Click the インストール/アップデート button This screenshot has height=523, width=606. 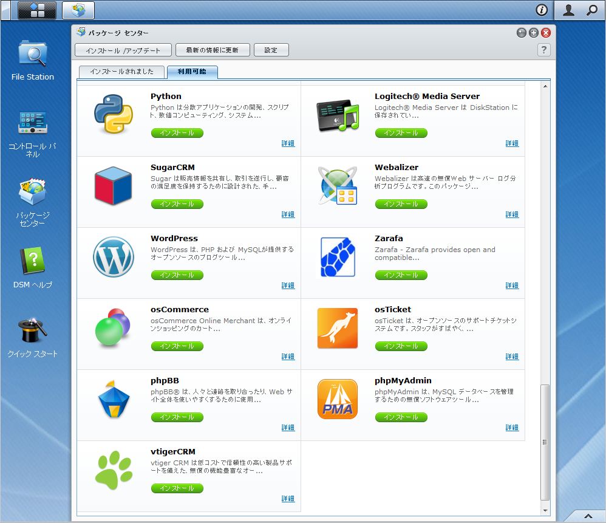[123, 50]
